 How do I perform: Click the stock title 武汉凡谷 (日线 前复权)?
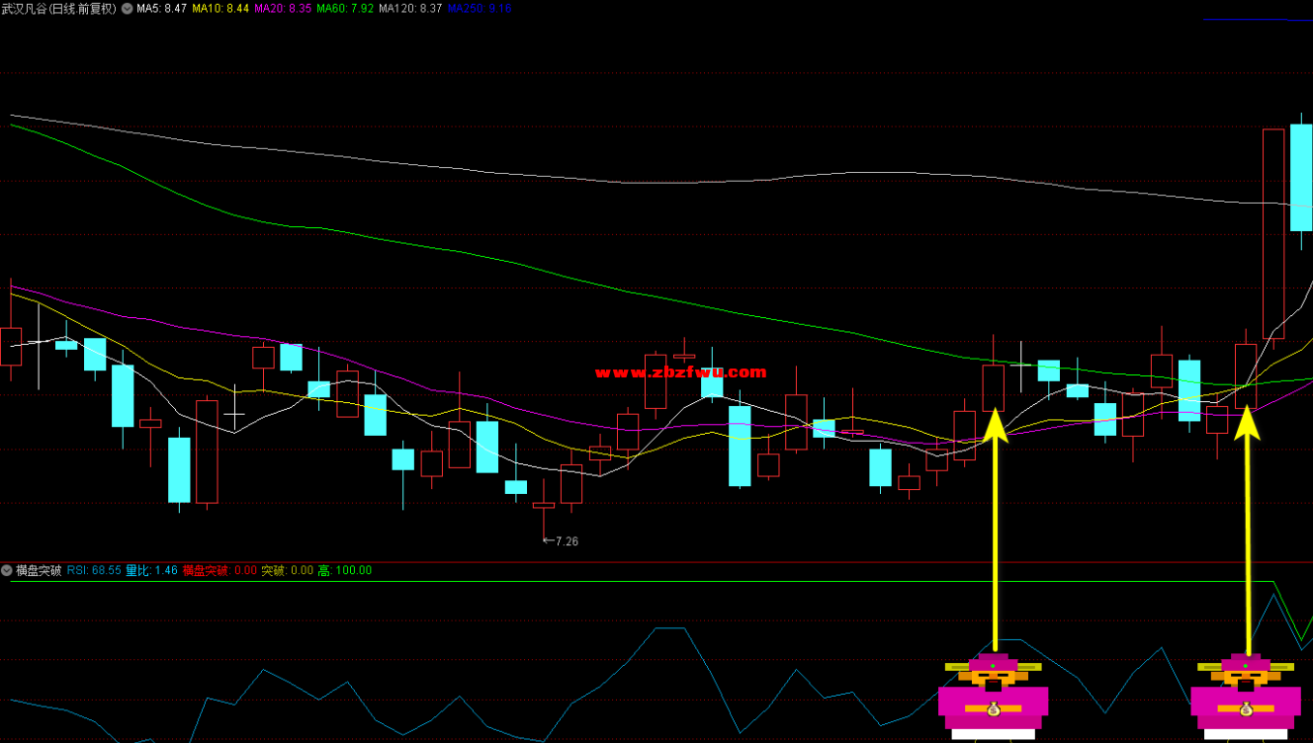pyautogui.click(x=58, y=8)
